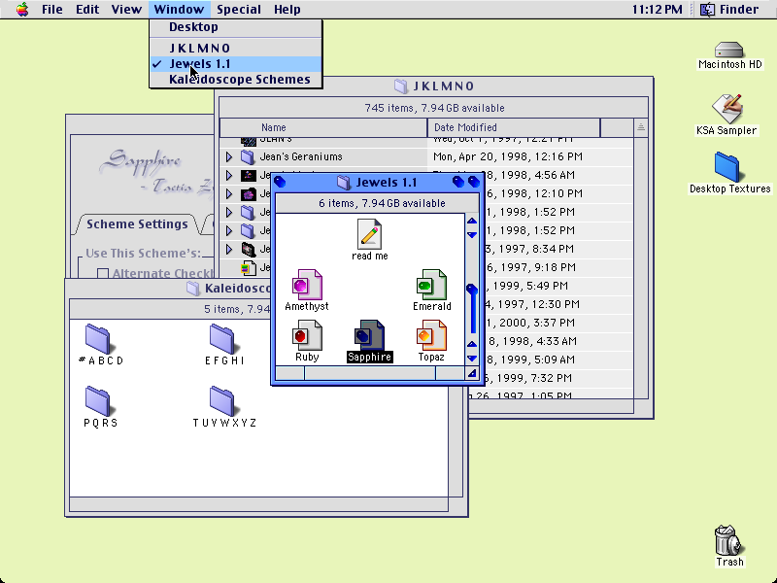This screenshot has width=777, height=583.
Task: Click the Jewels 1.1 window title text
Action: coord(387,183)
